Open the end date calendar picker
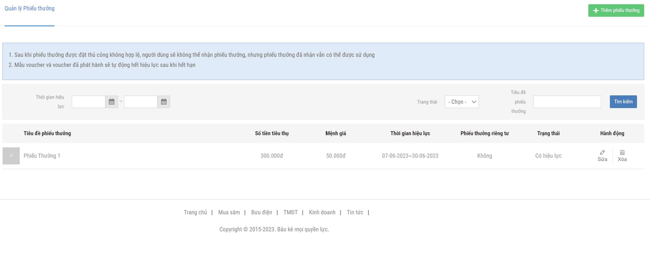650x264 pixels. (x=164, y=102)
